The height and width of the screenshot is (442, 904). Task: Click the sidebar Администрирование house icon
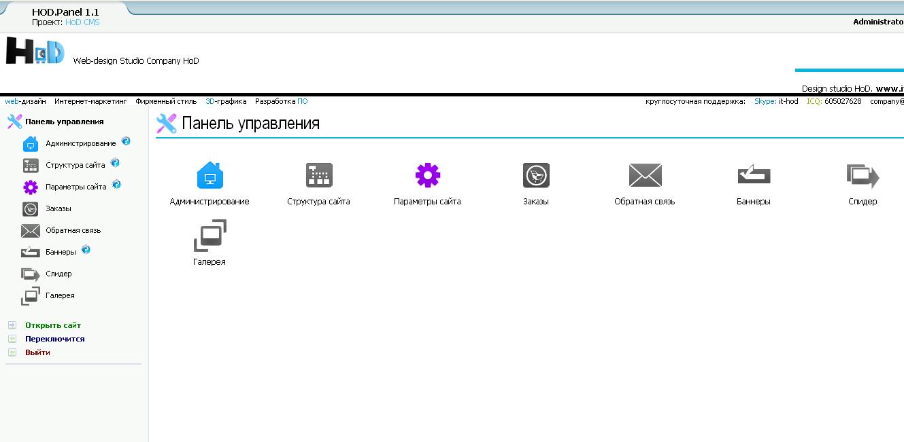(x=31, y=144)
